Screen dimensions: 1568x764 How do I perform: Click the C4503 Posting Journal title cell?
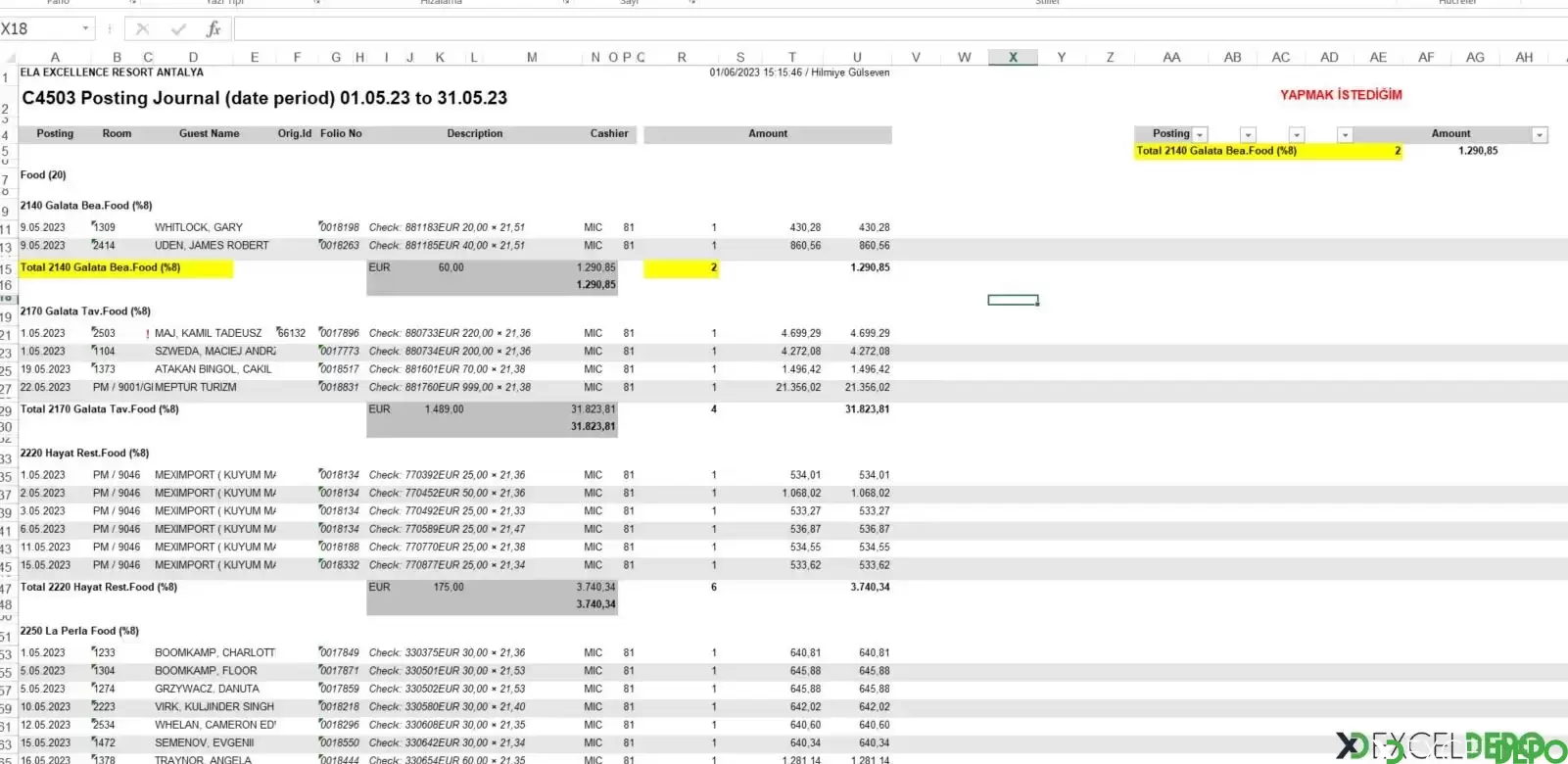click(x=264, y=98)
